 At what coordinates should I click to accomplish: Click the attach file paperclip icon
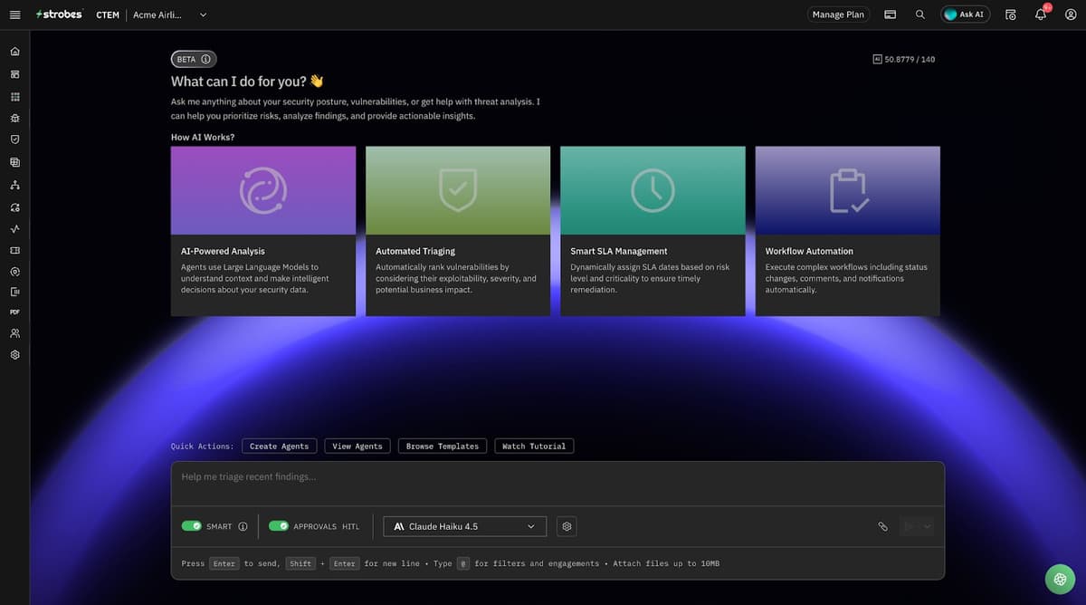[883, 526]
